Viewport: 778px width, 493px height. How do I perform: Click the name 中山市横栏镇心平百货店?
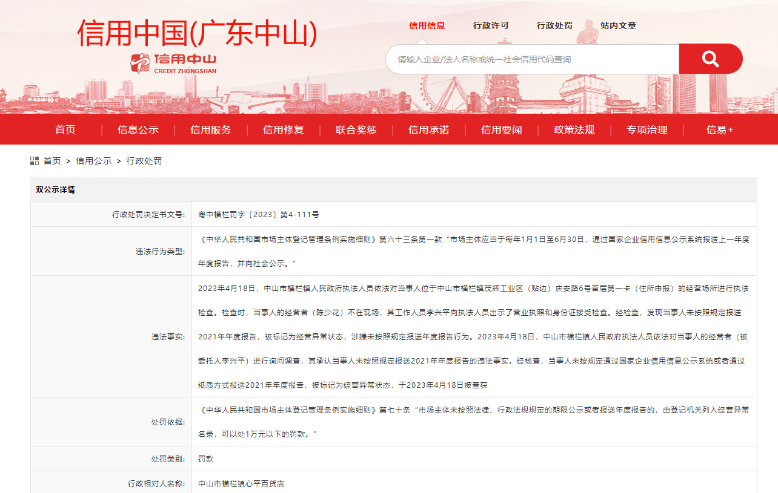coord(241,483)
